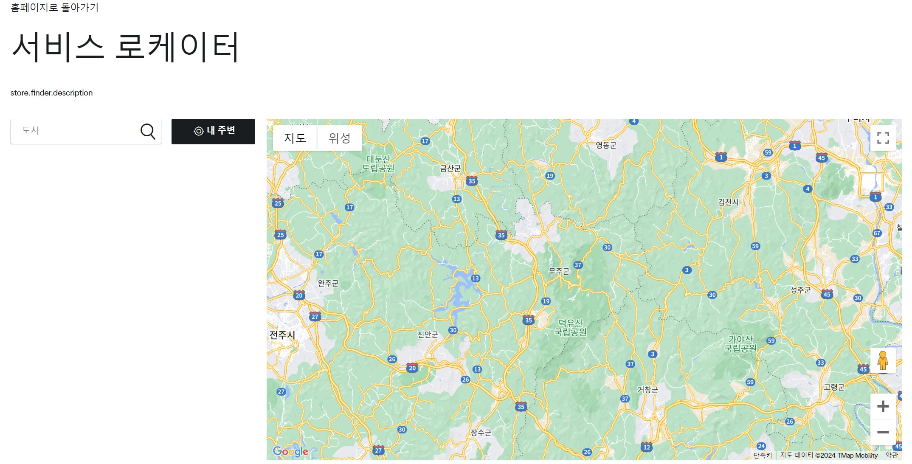
Task: Click the 대둔산 도립공원 park label
Action: click(378, 163)
